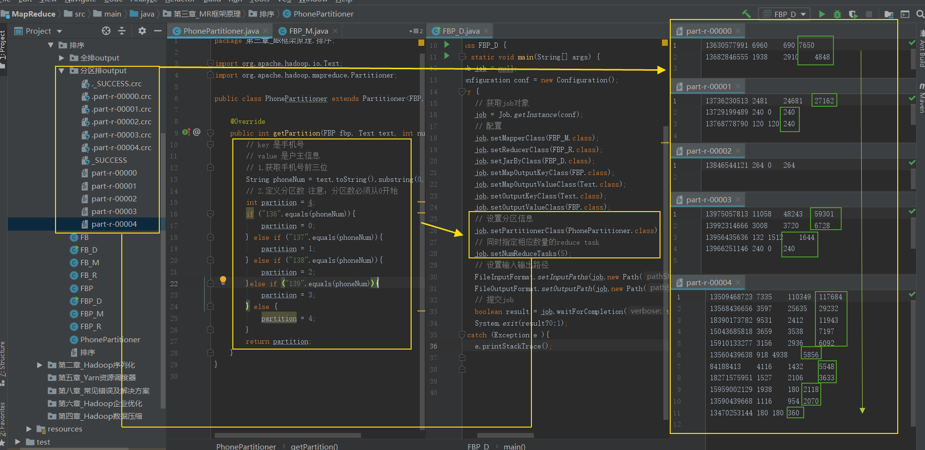Click the locate target icon in Project panel
Image resolution: width=925 pixels, height=450 pixels.
106,31
